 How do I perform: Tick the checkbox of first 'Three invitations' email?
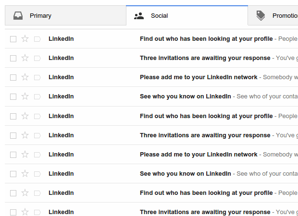pos(13,58)
